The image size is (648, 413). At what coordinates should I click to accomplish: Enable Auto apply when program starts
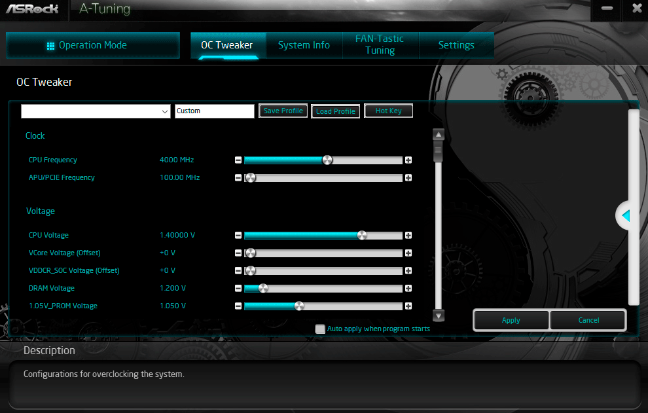tap(320, 329)
